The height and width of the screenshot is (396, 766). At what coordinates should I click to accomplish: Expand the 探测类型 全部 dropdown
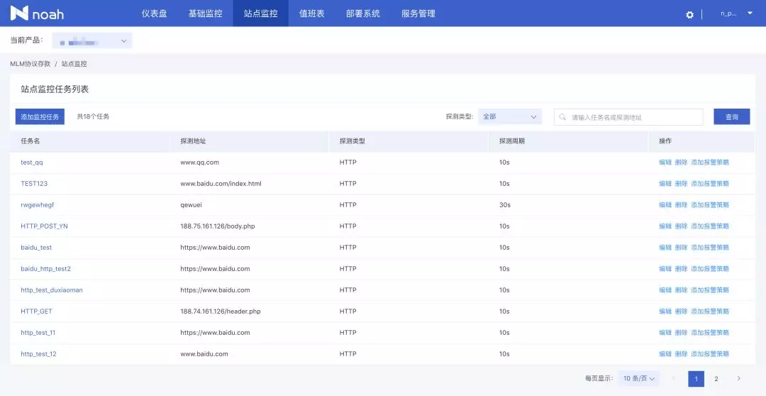point(510,117)
